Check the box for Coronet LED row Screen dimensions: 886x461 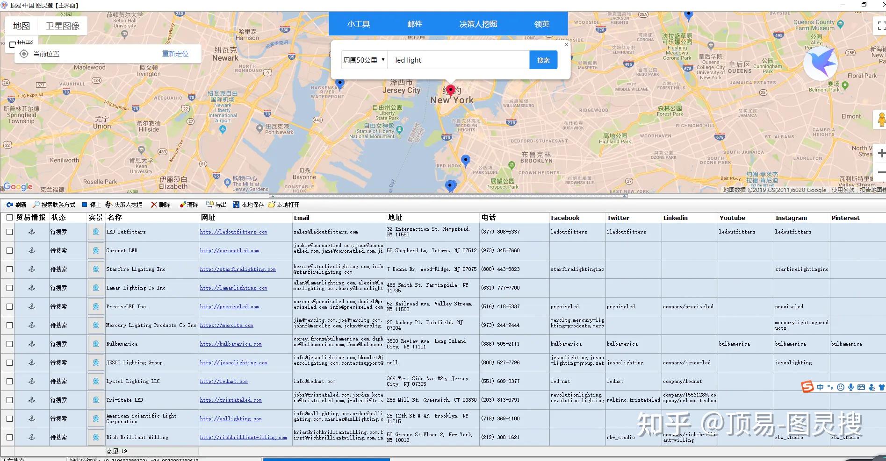[x=9, y=250]
